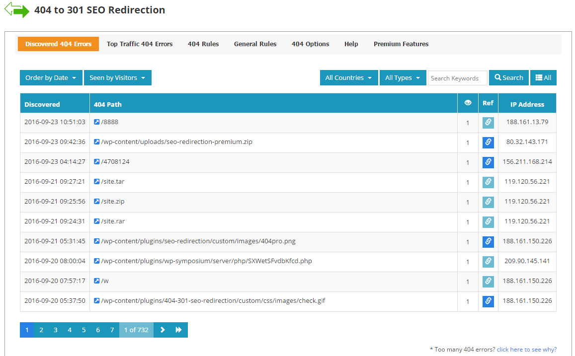The width and height of the screenshot is (575, 356).
Task: Click Ref chain icon in the /site.rar row
Action: [488, 222]
